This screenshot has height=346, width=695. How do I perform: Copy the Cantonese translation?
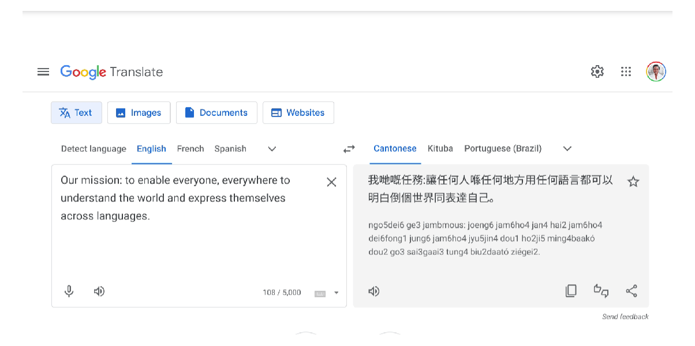pos(571,291)
